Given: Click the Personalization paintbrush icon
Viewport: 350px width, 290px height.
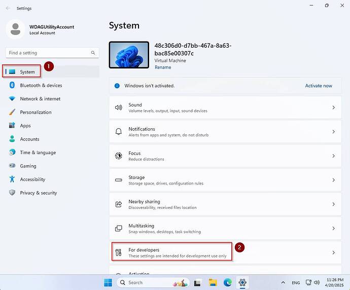Looking at the screenshot, I should 12,112.
